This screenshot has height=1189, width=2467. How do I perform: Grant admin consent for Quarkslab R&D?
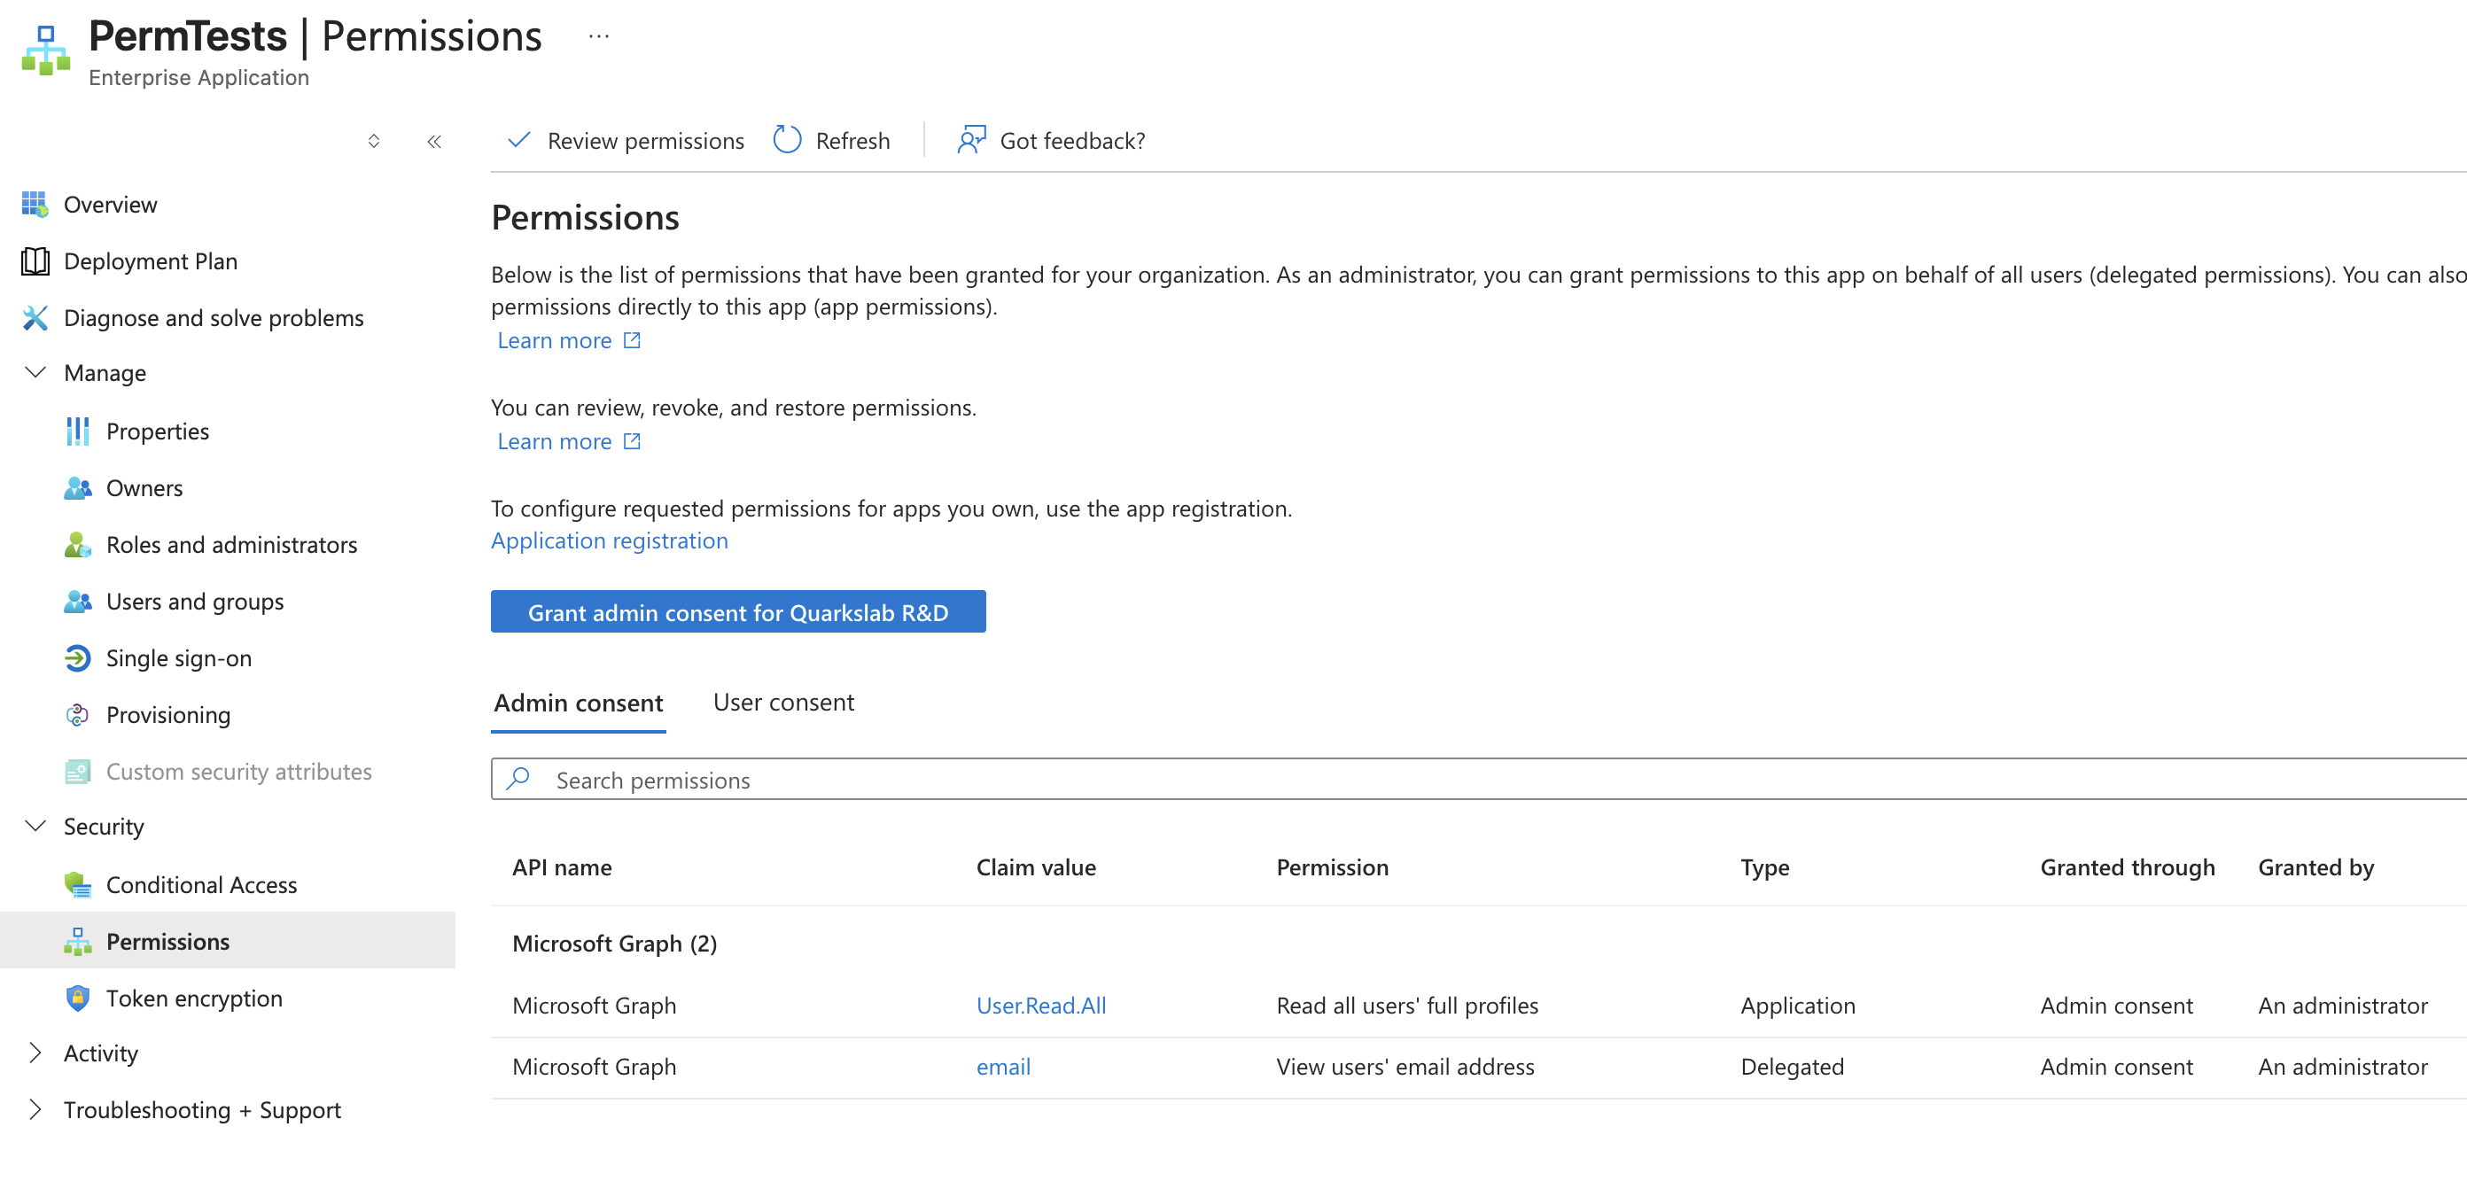pyautogui.click(x=737, y=611)
